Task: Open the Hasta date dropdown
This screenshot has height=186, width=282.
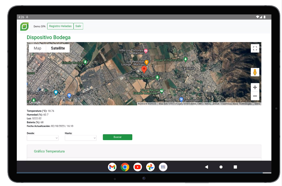Action: point(80,138)
